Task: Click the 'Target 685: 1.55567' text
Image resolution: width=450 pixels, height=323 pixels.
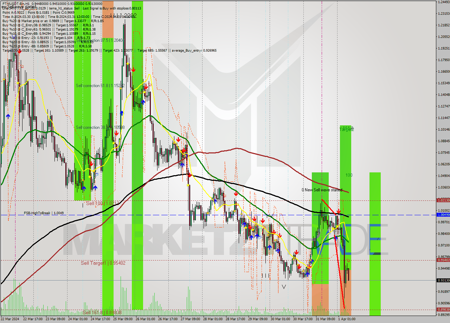Action: [x=153, y=51]
